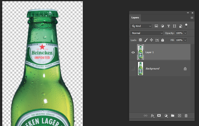Lock image pixels with brush icon

click(146, 40)
